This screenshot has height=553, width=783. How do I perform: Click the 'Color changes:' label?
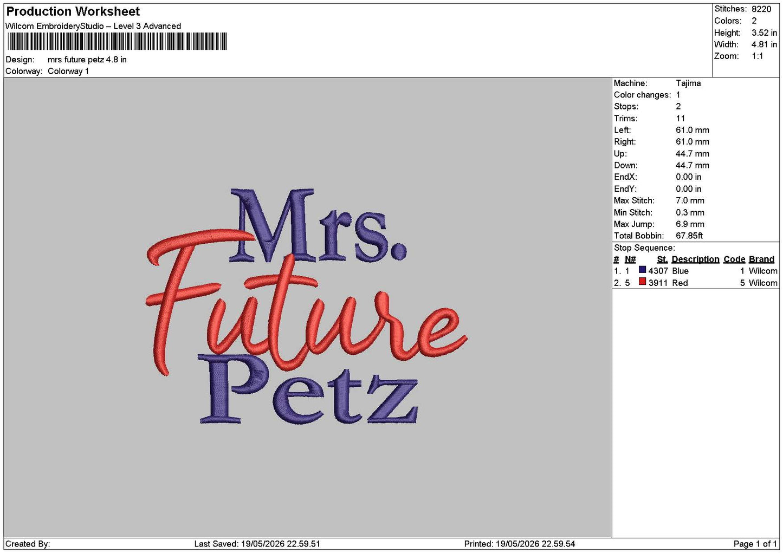pyautogui.click(x=642, y=95)
